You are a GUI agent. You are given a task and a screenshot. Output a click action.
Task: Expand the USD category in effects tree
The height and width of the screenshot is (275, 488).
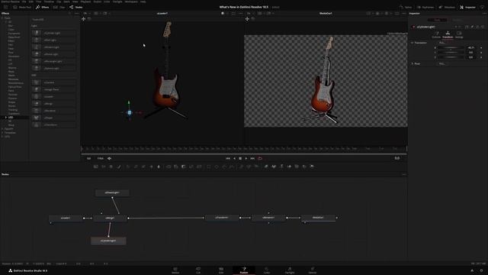(x=6, y=117)
